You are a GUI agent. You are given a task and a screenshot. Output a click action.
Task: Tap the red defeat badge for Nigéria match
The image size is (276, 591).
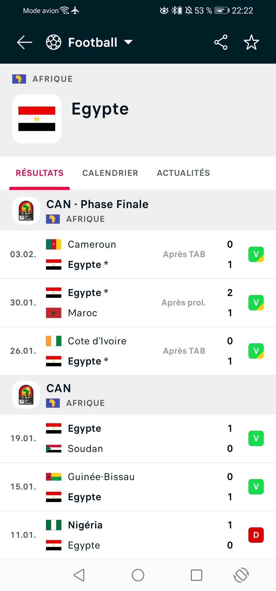coord(256,535)
